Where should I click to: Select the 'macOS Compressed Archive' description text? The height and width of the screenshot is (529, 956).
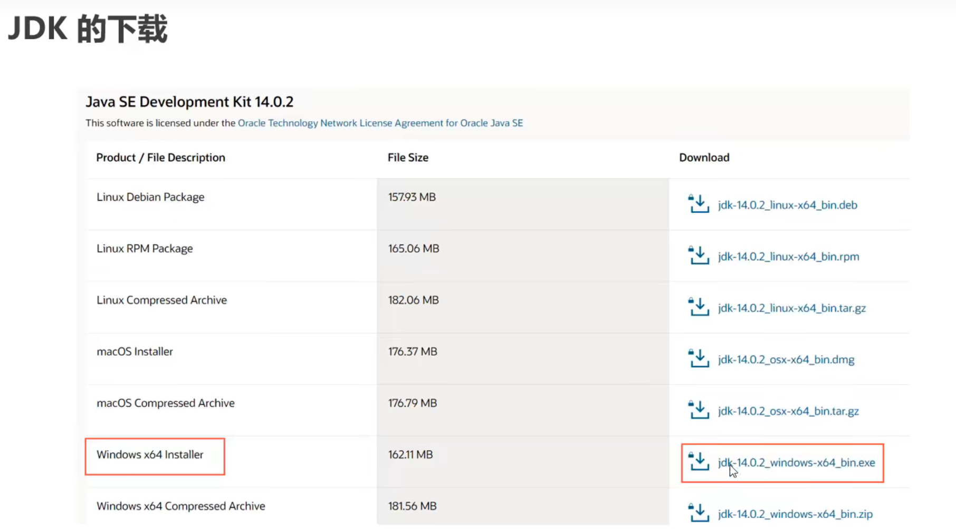pos(166,403)
